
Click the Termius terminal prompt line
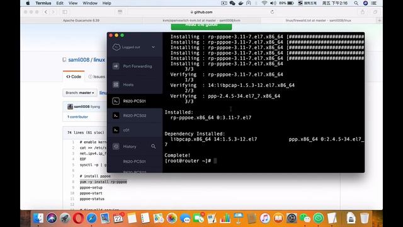tap(190, 161)
